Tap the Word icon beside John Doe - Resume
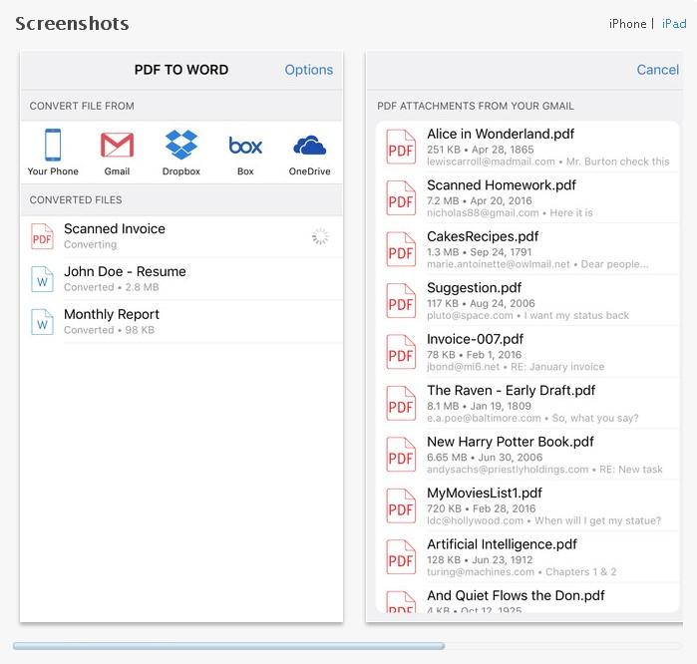697x664 pixels. click(42, 279)
